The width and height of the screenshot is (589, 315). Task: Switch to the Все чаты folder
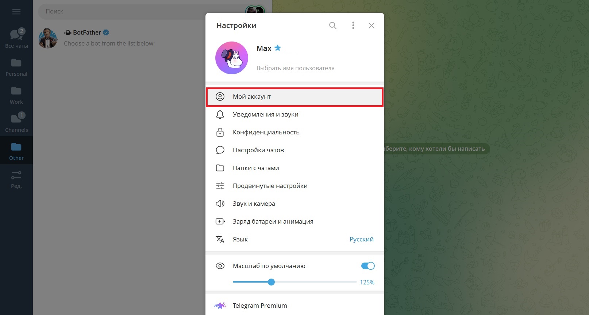pyautogui.click(x=16, y=38)
